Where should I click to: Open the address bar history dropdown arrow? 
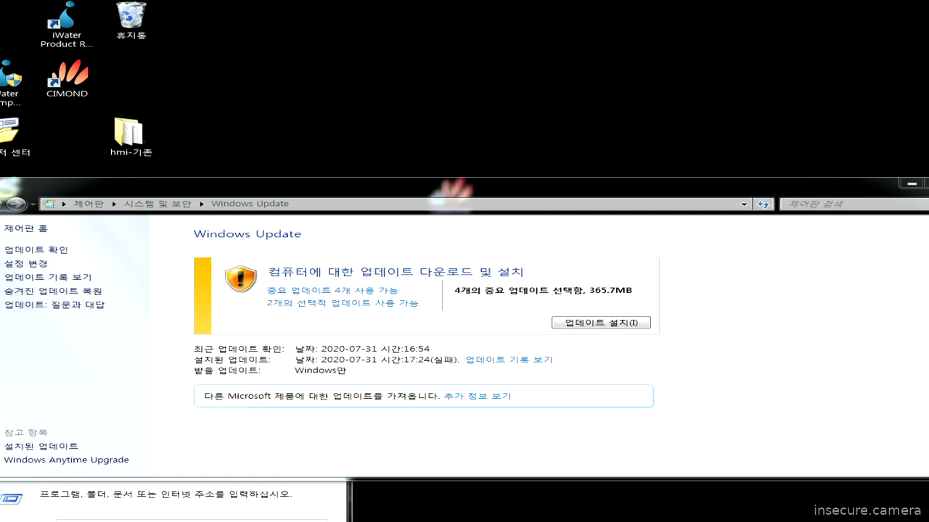[743, 204]
